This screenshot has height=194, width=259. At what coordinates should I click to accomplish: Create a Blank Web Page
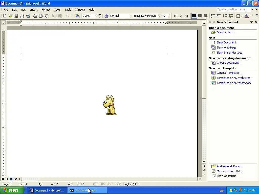click(x=226, y=47)
